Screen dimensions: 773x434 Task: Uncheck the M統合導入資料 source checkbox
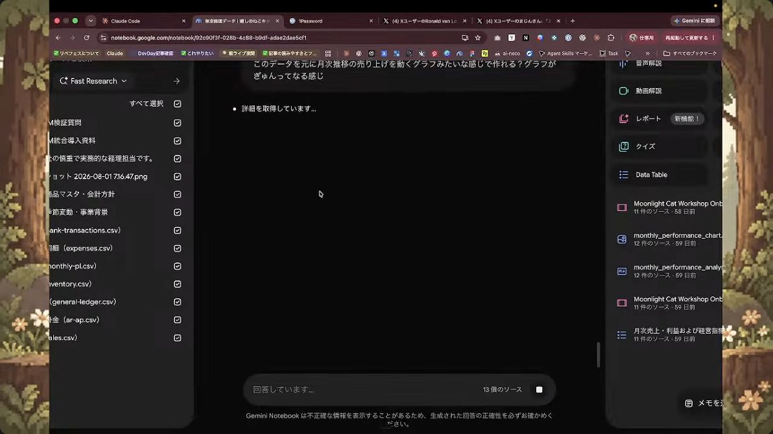point(178,141)
